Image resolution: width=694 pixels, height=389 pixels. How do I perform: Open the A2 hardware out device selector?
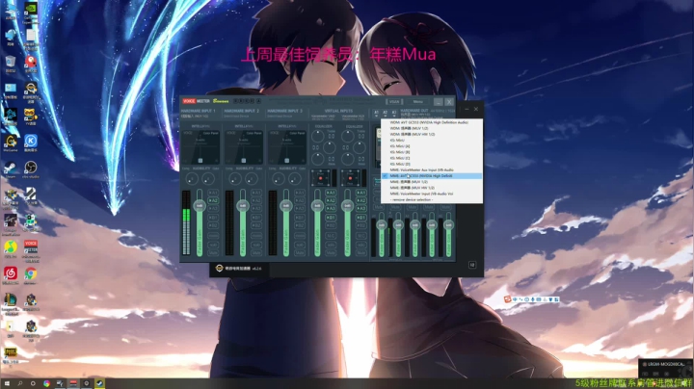click(385, 114)
